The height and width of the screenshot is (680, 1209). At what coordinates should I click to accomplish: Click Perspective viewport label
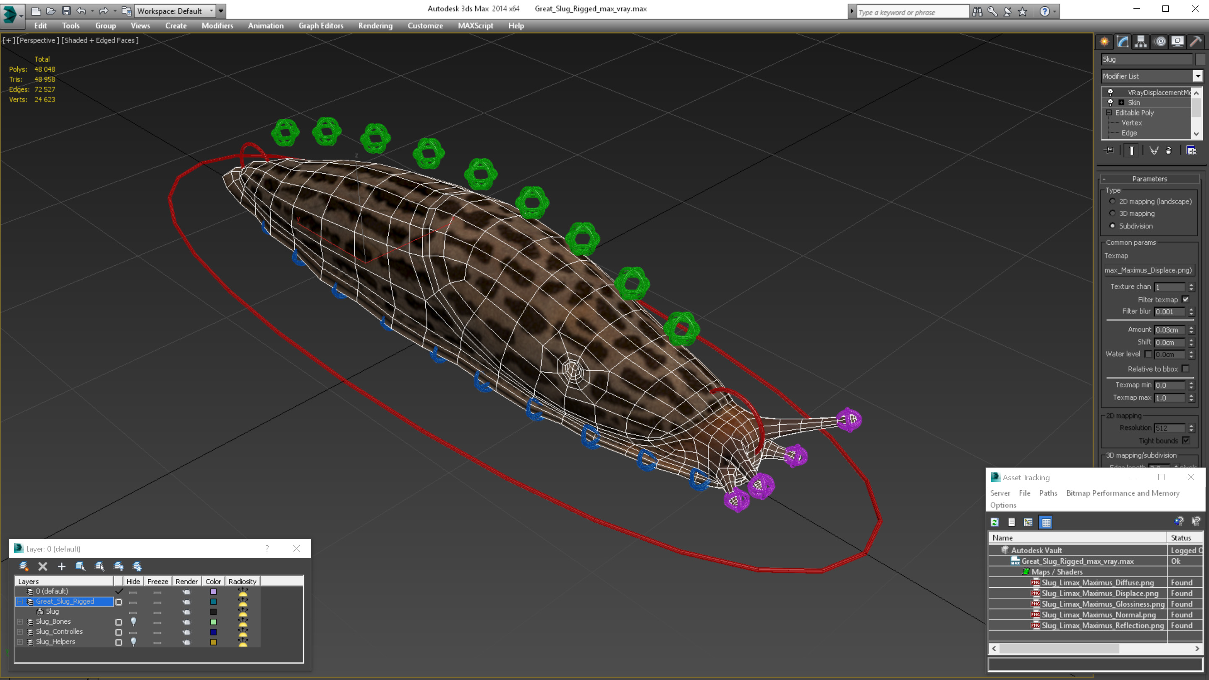(x=38, y=40)
